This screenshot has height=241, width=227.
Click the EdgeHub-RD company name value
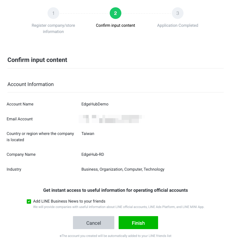coord(93,154)
